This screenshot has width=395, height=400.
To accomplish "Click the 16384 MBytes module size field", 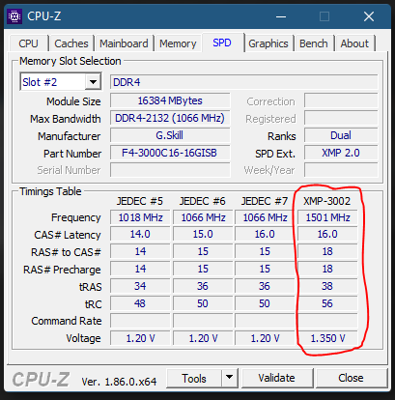I will [x=170, y=100].
